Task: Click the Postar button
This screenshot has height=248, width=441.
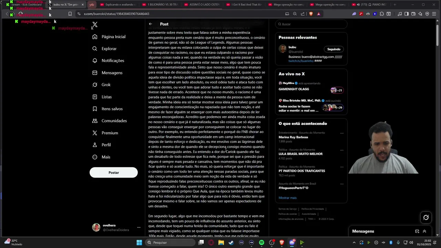Action: click(x=114, y=173)
